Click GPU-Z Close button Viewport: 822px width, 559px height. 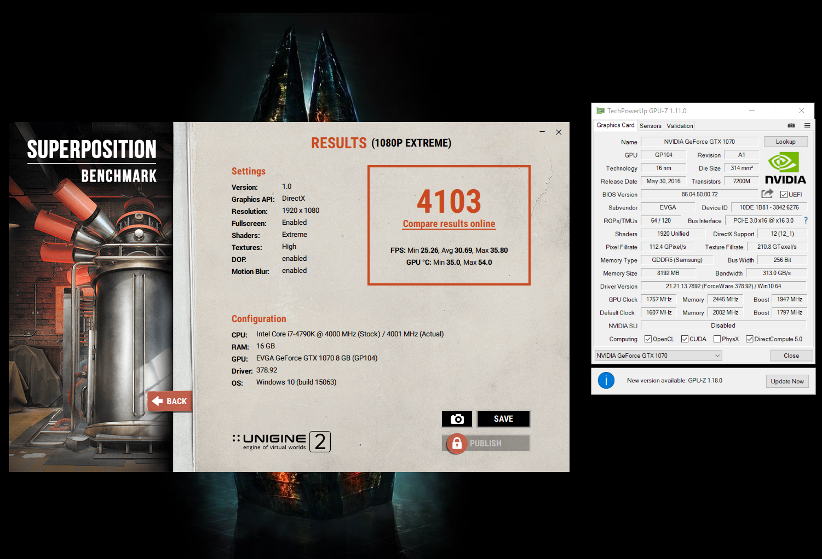point(791,356)
